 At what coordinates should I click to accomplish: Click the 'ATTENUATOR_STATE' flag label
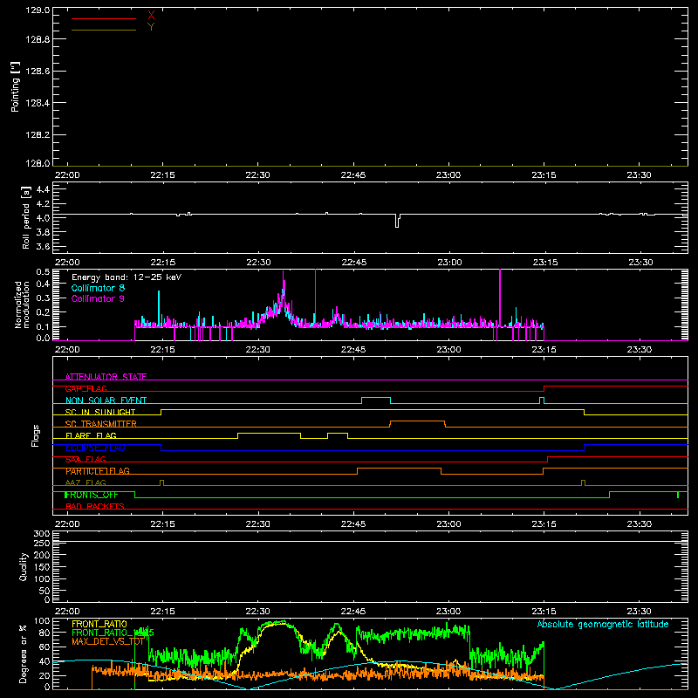(x=106, y=377)
